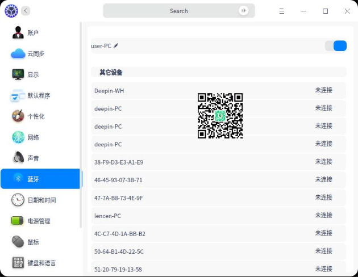Select the lencen-PC device
This screenshot has height=277, width=358.
click(x=219, y=216)
